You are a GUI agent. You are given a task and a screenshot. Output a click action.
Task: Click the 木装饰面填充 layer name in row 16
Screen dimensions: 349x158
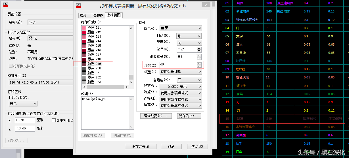(x=246, y=127)
